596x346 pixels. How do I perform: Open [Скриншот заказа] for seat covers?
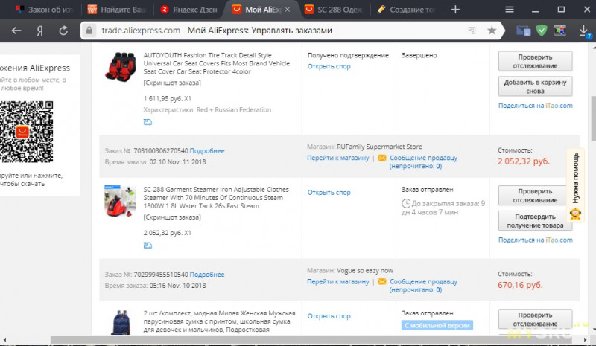pyautogui.click(x=172, y=83)
